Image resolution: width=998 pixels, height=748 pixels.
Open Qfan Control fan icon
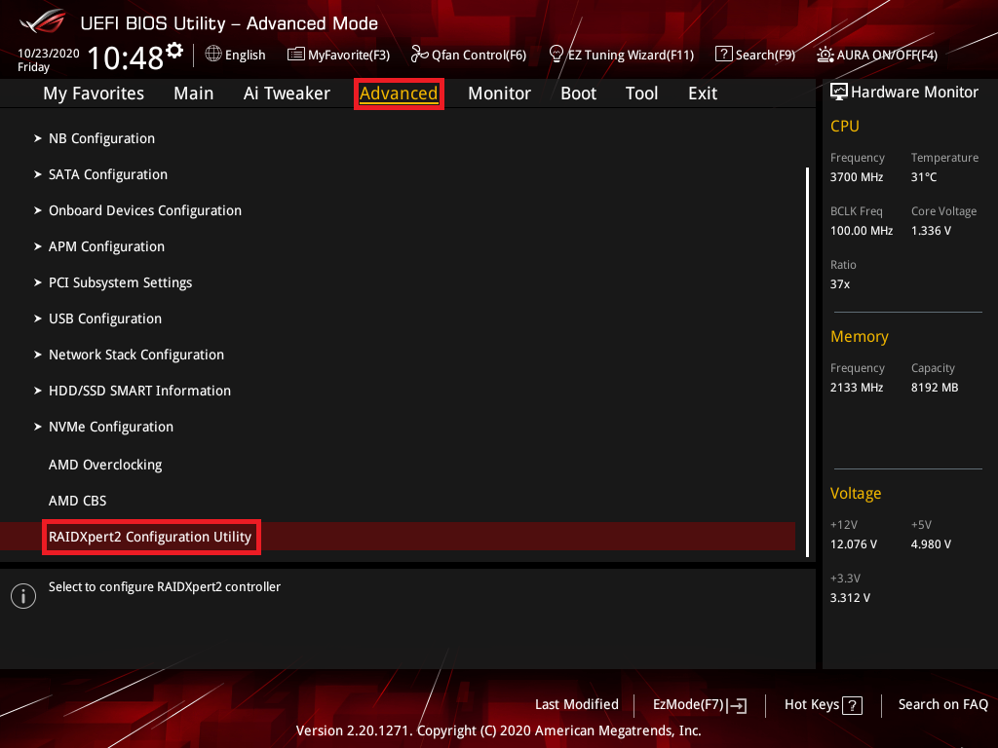coord(420,55)
